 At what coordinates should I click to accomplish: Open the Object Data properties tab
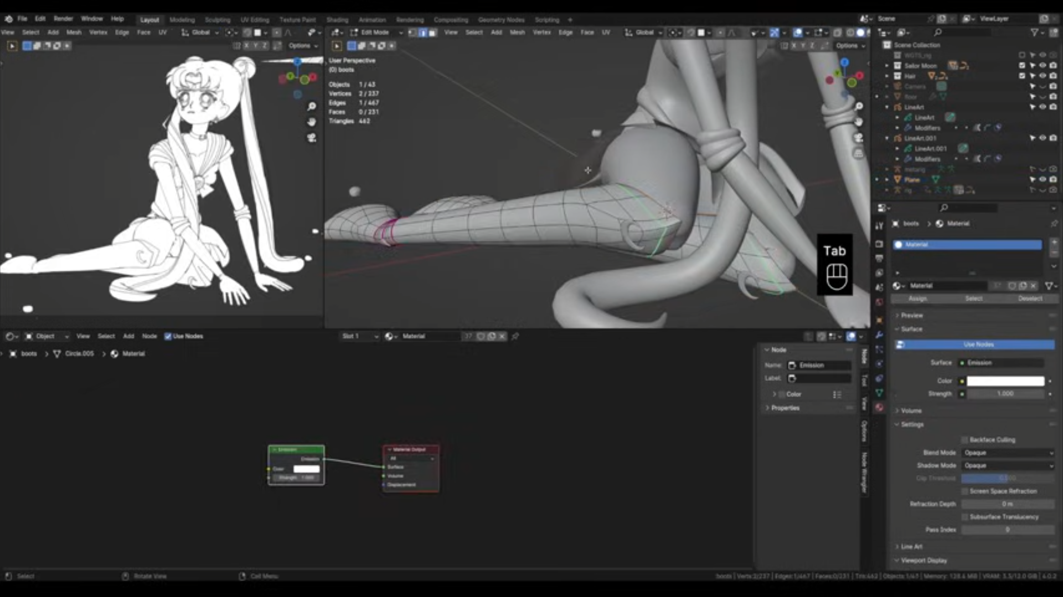[x=879, y=393]
